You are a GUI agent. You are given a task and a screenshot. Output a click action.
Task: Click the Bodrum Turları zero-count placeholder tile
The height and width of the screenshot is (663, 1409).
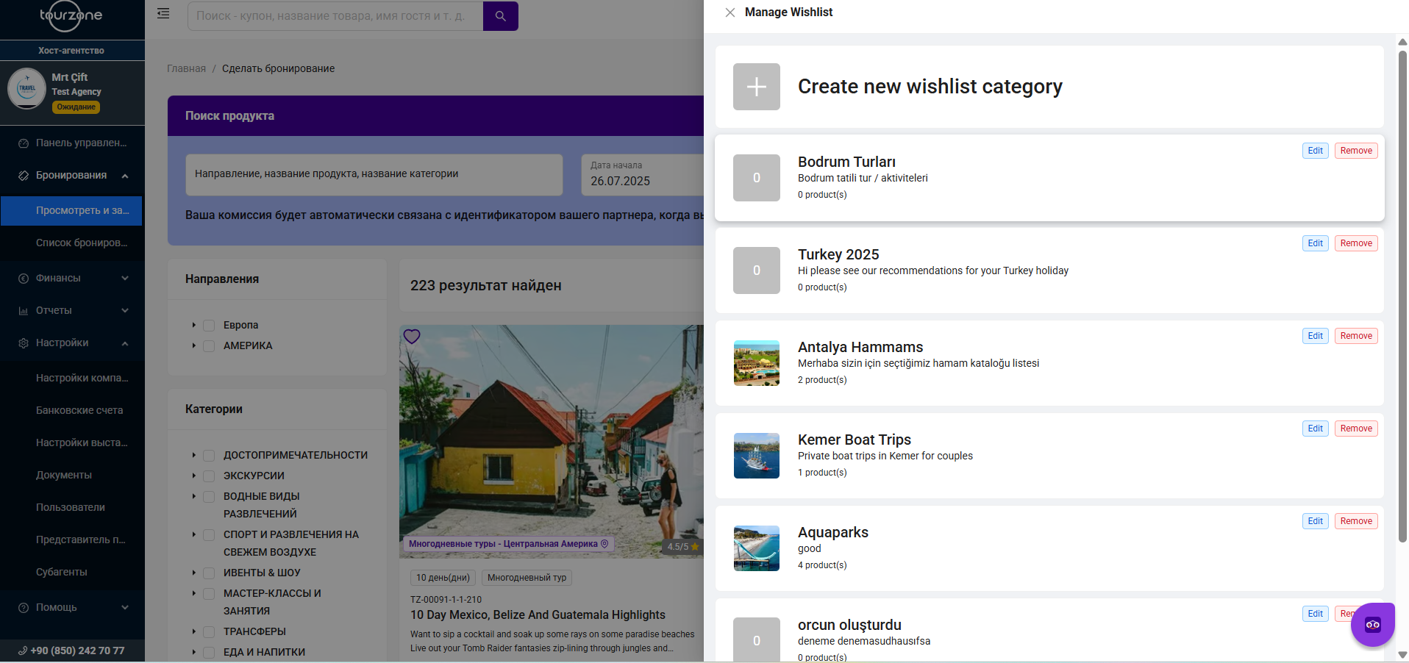coord(756,178)
